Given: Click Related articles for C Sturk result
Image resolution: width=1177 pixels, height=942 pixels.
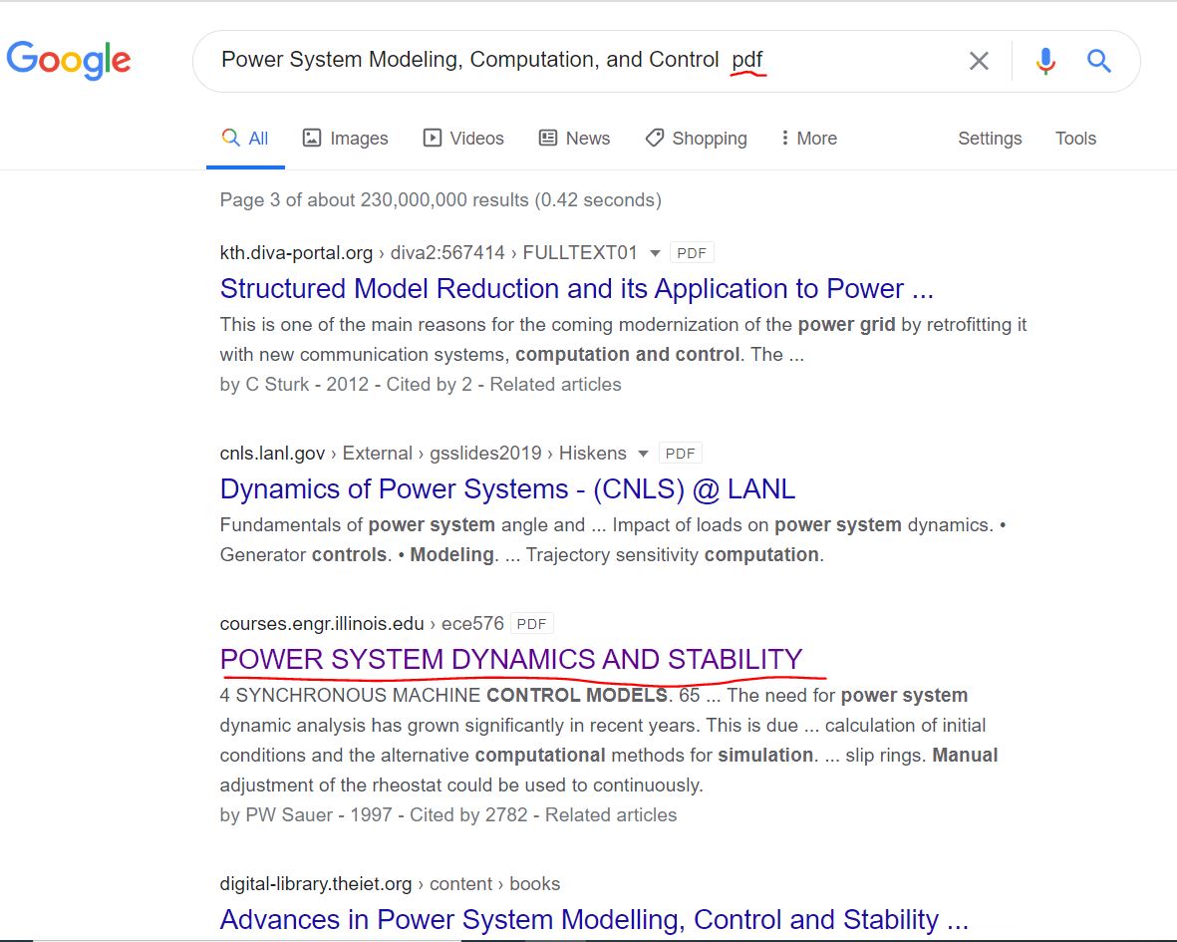Looking at the screenshot, I should tap(555, 385).
